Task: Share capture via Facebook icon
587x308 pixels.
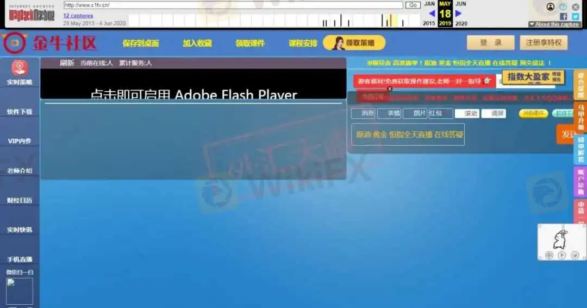Action: 564,16
